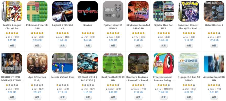226x101 pixels.
Task: Click the CS Swat 2011 icon
Action: (x=88, y=63)
